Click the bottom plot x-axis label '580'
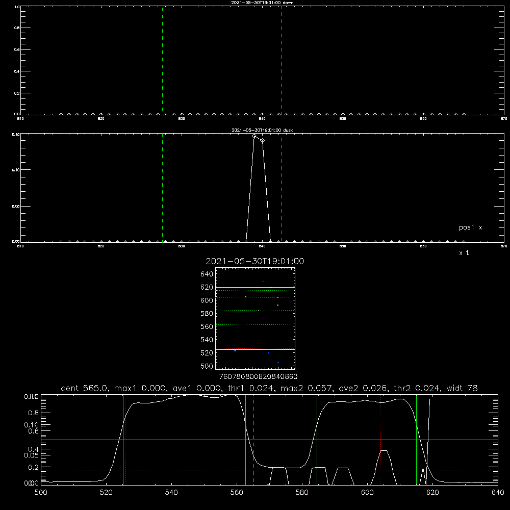This screenshot has height=510, width=510. coord(302,493)
